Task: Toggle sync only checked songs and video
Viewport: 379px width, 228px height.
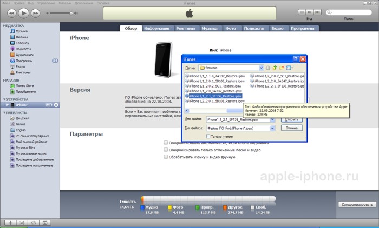Action: coord(166,150)
